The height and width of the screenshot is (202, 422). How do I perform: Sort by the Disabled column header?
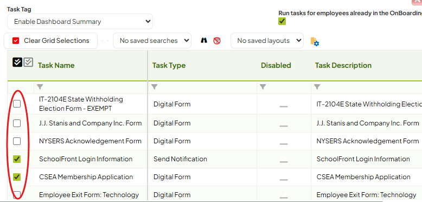276,66
